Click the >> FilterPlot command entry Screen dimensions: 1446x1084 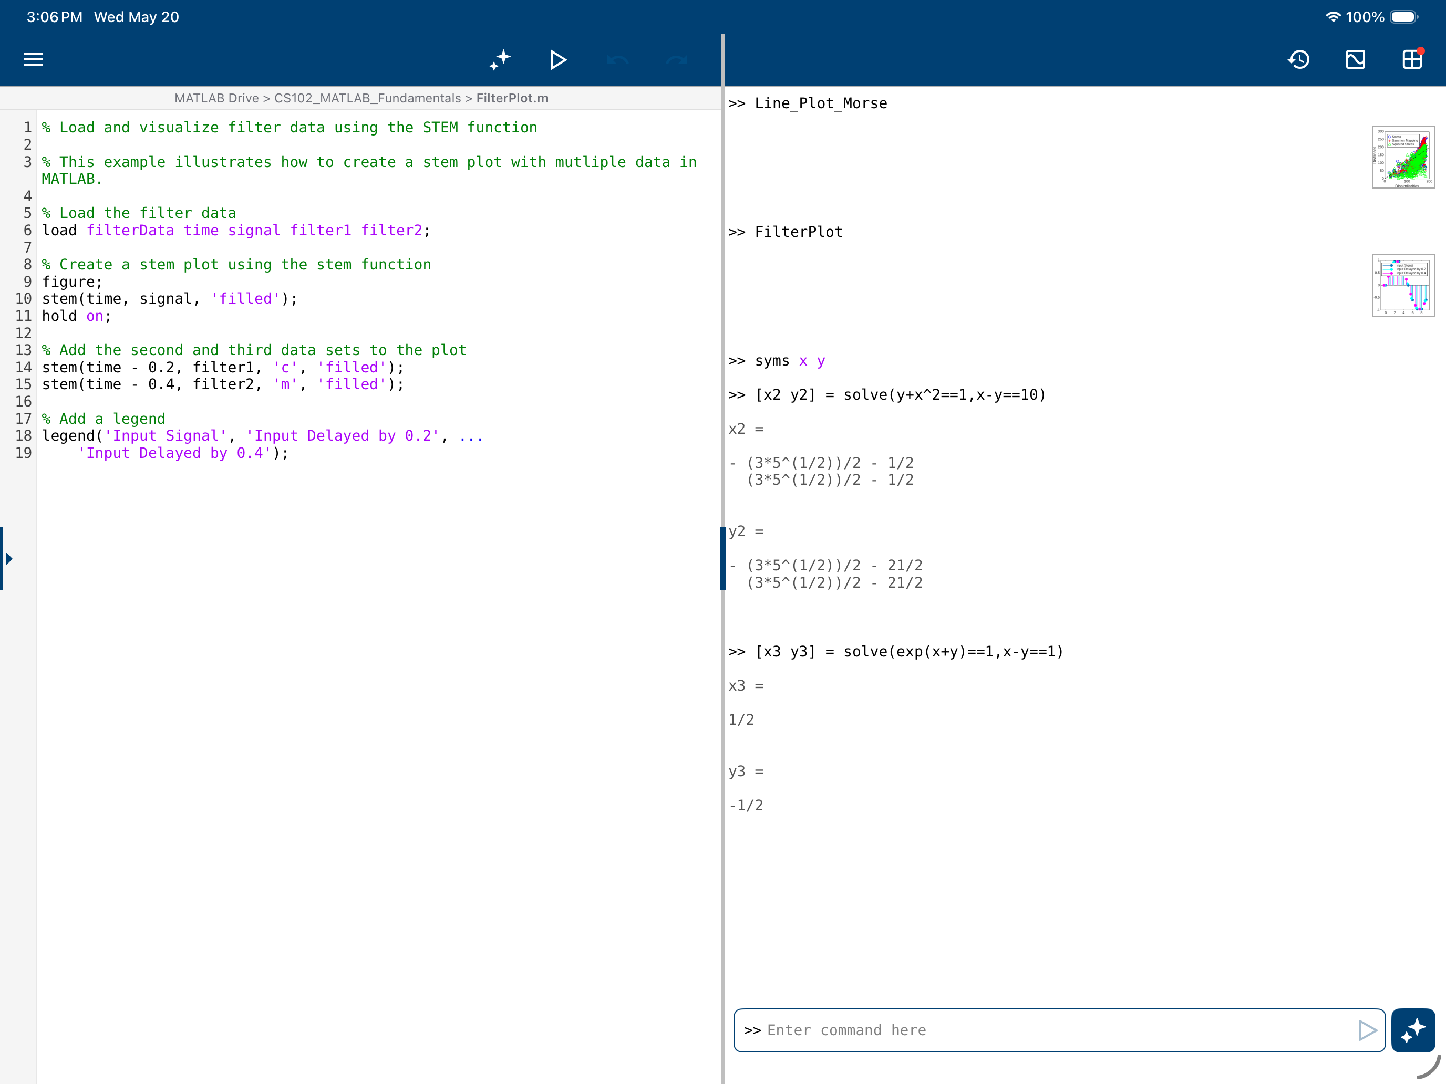pos(785,232)
